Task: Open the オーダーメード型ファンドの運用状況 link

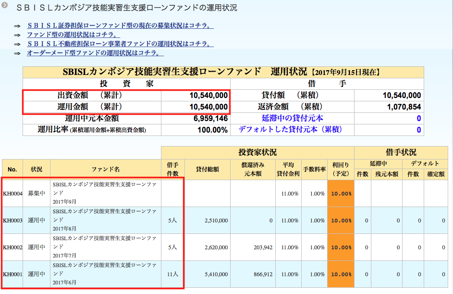Action: pyautogui.click(x=95, y=53)
